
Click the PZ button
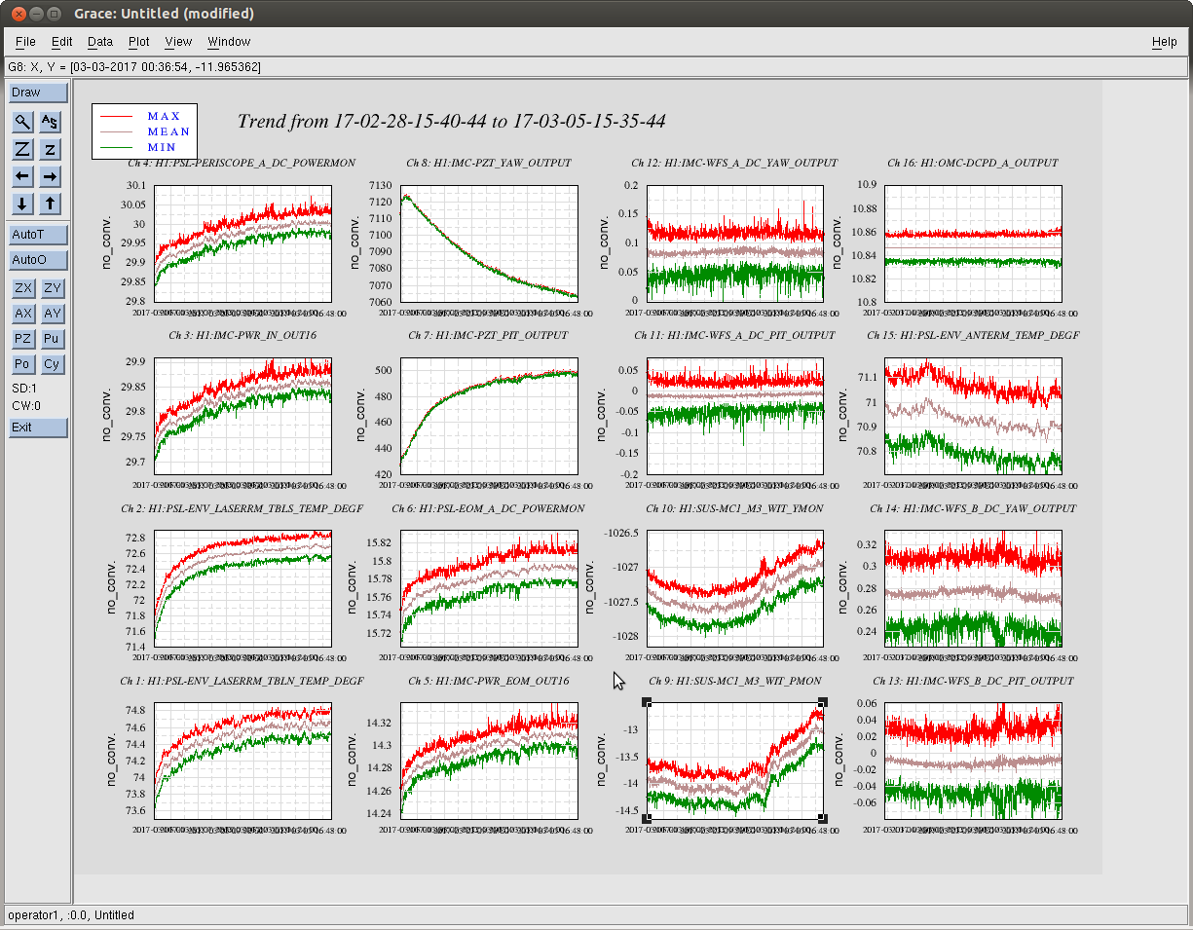tap(23, 338)
